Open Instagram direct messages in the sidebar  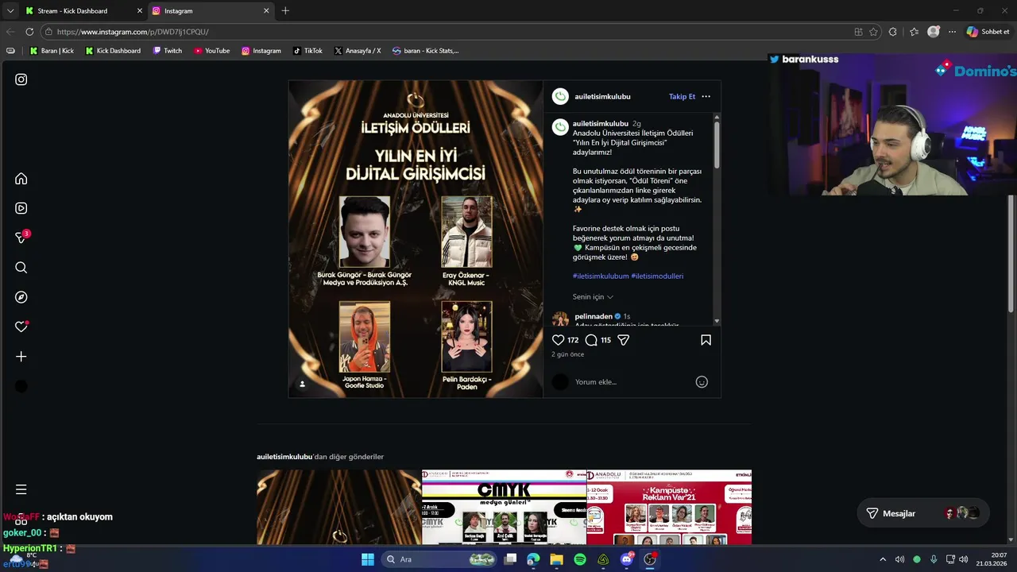click(x=21, y=238)
